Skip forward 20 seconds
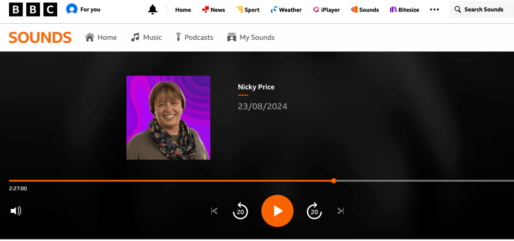 pyautogui.click(x=314, y=211)
